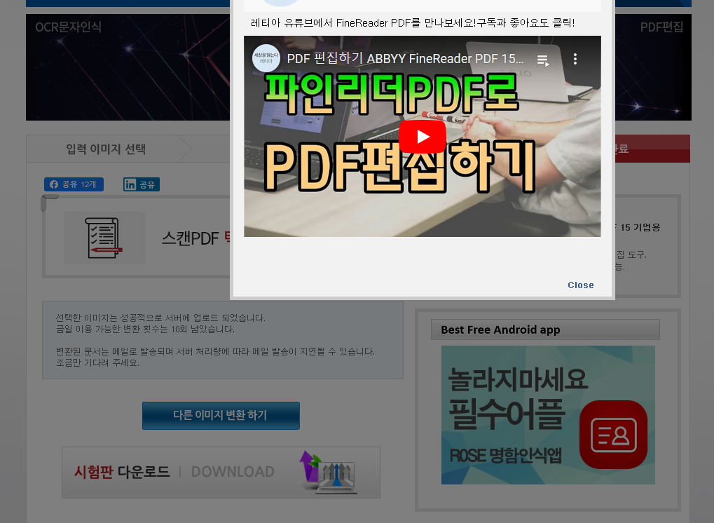Share on LinkedIn with 공유 button
Viewport: 714px width, 523px height.
coord(141,184)
